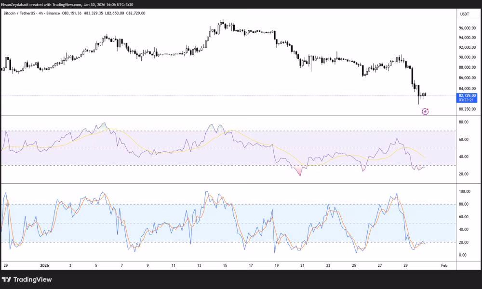Click the 15 date marker on time axis

pyautogui.click(x=225, y=265)
